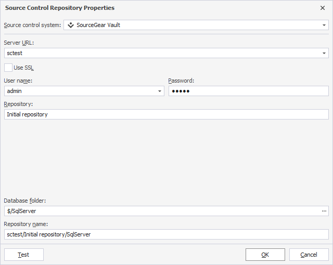Click the Server URL label
333x265 pixels.
pyautogui.click(x=19, y=43)
